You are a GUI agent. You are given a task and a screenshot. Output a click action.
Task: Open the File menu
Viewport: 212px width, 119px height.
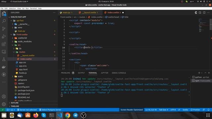click(2, 8)
